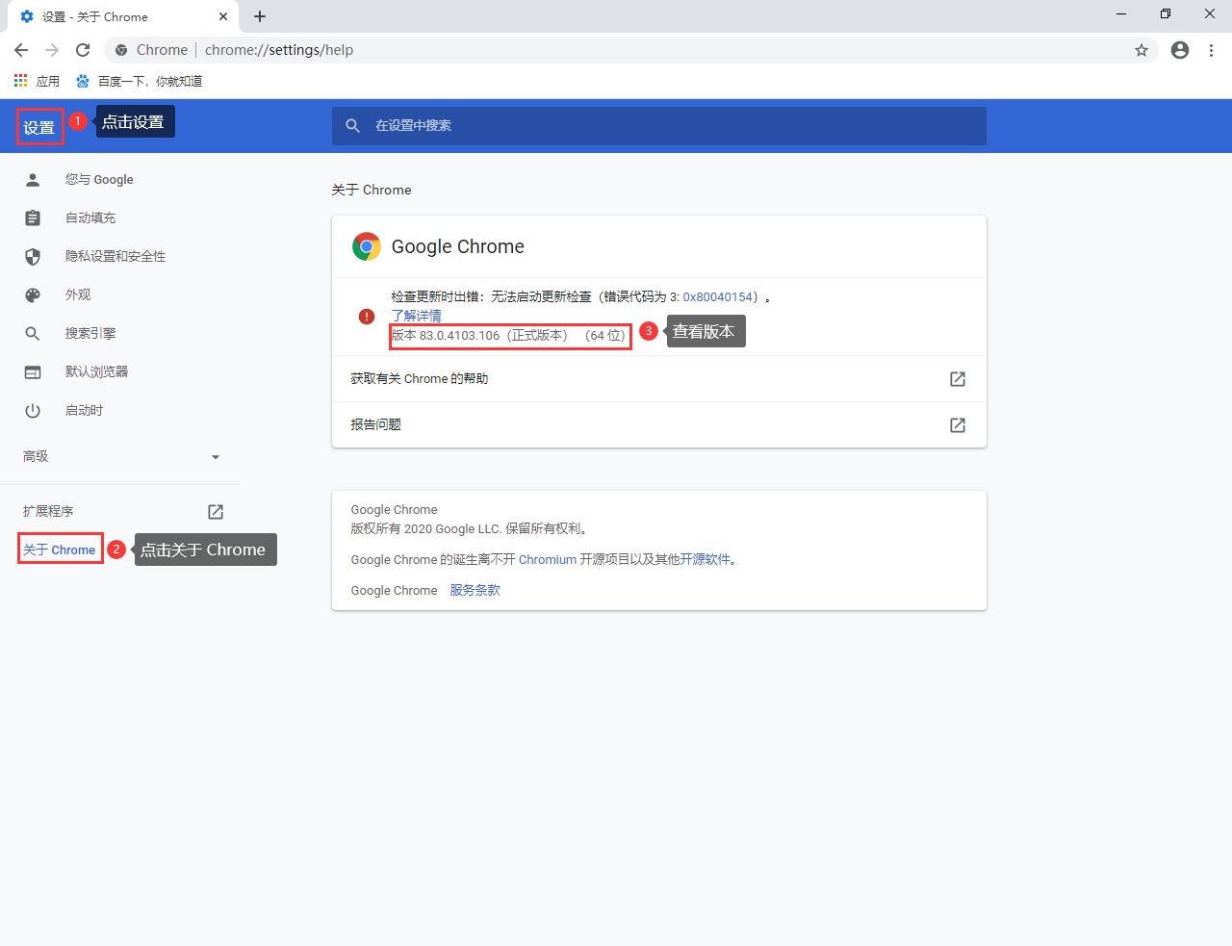Open the 服务条款 terms link
This screenshot has width=1232, height=946.
[475, 591]
